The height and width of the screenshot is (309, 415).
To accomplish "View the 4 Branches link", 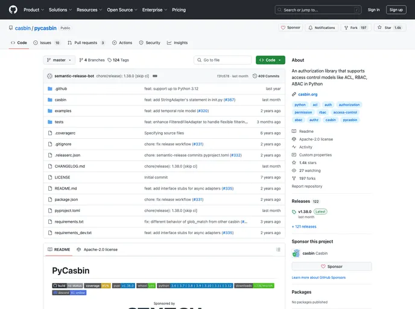I will tap(92, 60).
